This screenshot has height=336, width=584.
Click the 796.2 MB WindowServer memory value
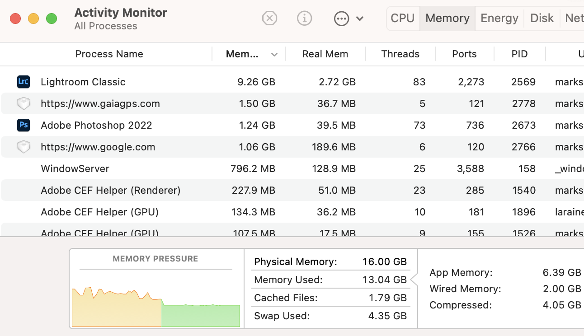[253, 168]
